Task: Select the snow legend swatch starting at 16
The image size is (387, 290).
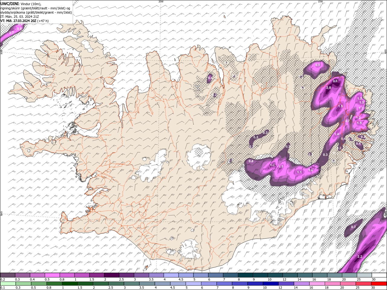Action: pos(320,275)
